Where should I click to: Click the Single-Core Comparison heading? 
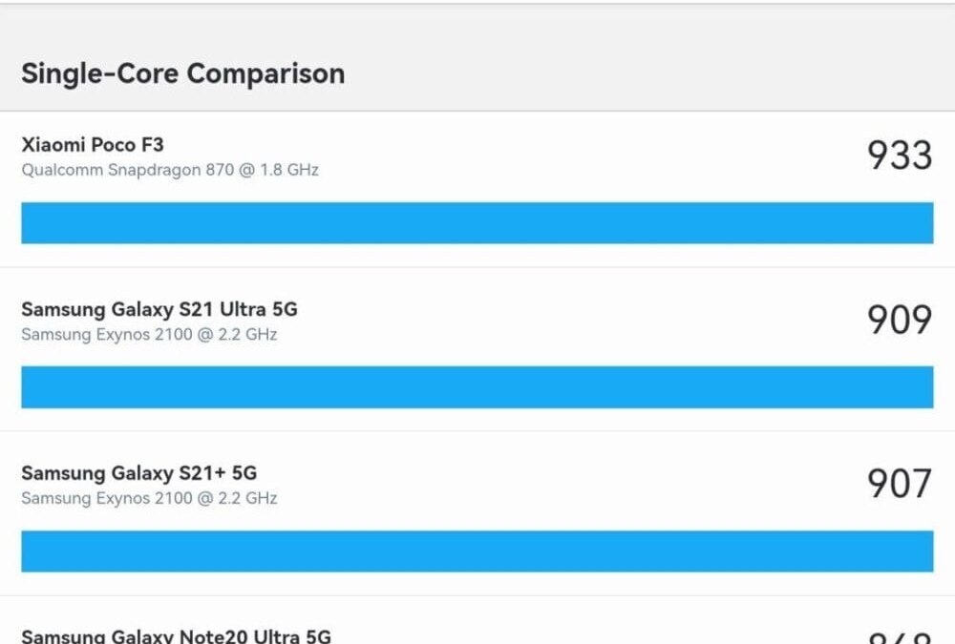pyautogui.click(x=182, y=73)
